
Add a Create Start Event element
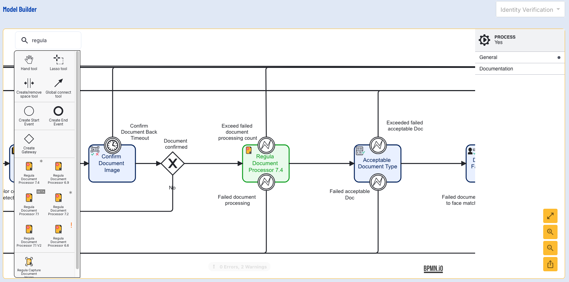(29, 116)
